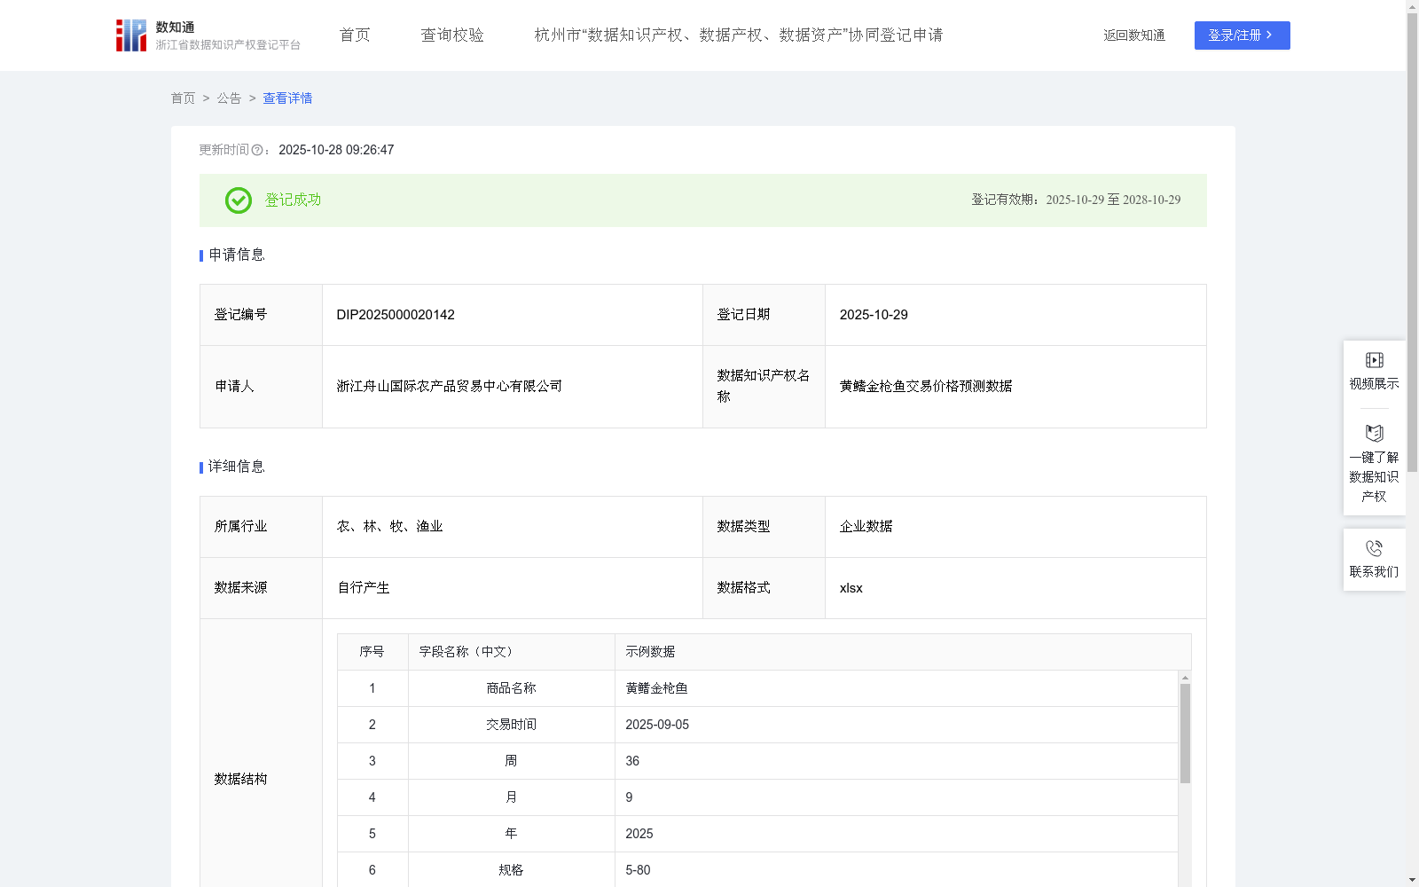This screenshot has width=1419, height=887.
Task: Click 返回数知通 link
Action: click(1134, 35)
